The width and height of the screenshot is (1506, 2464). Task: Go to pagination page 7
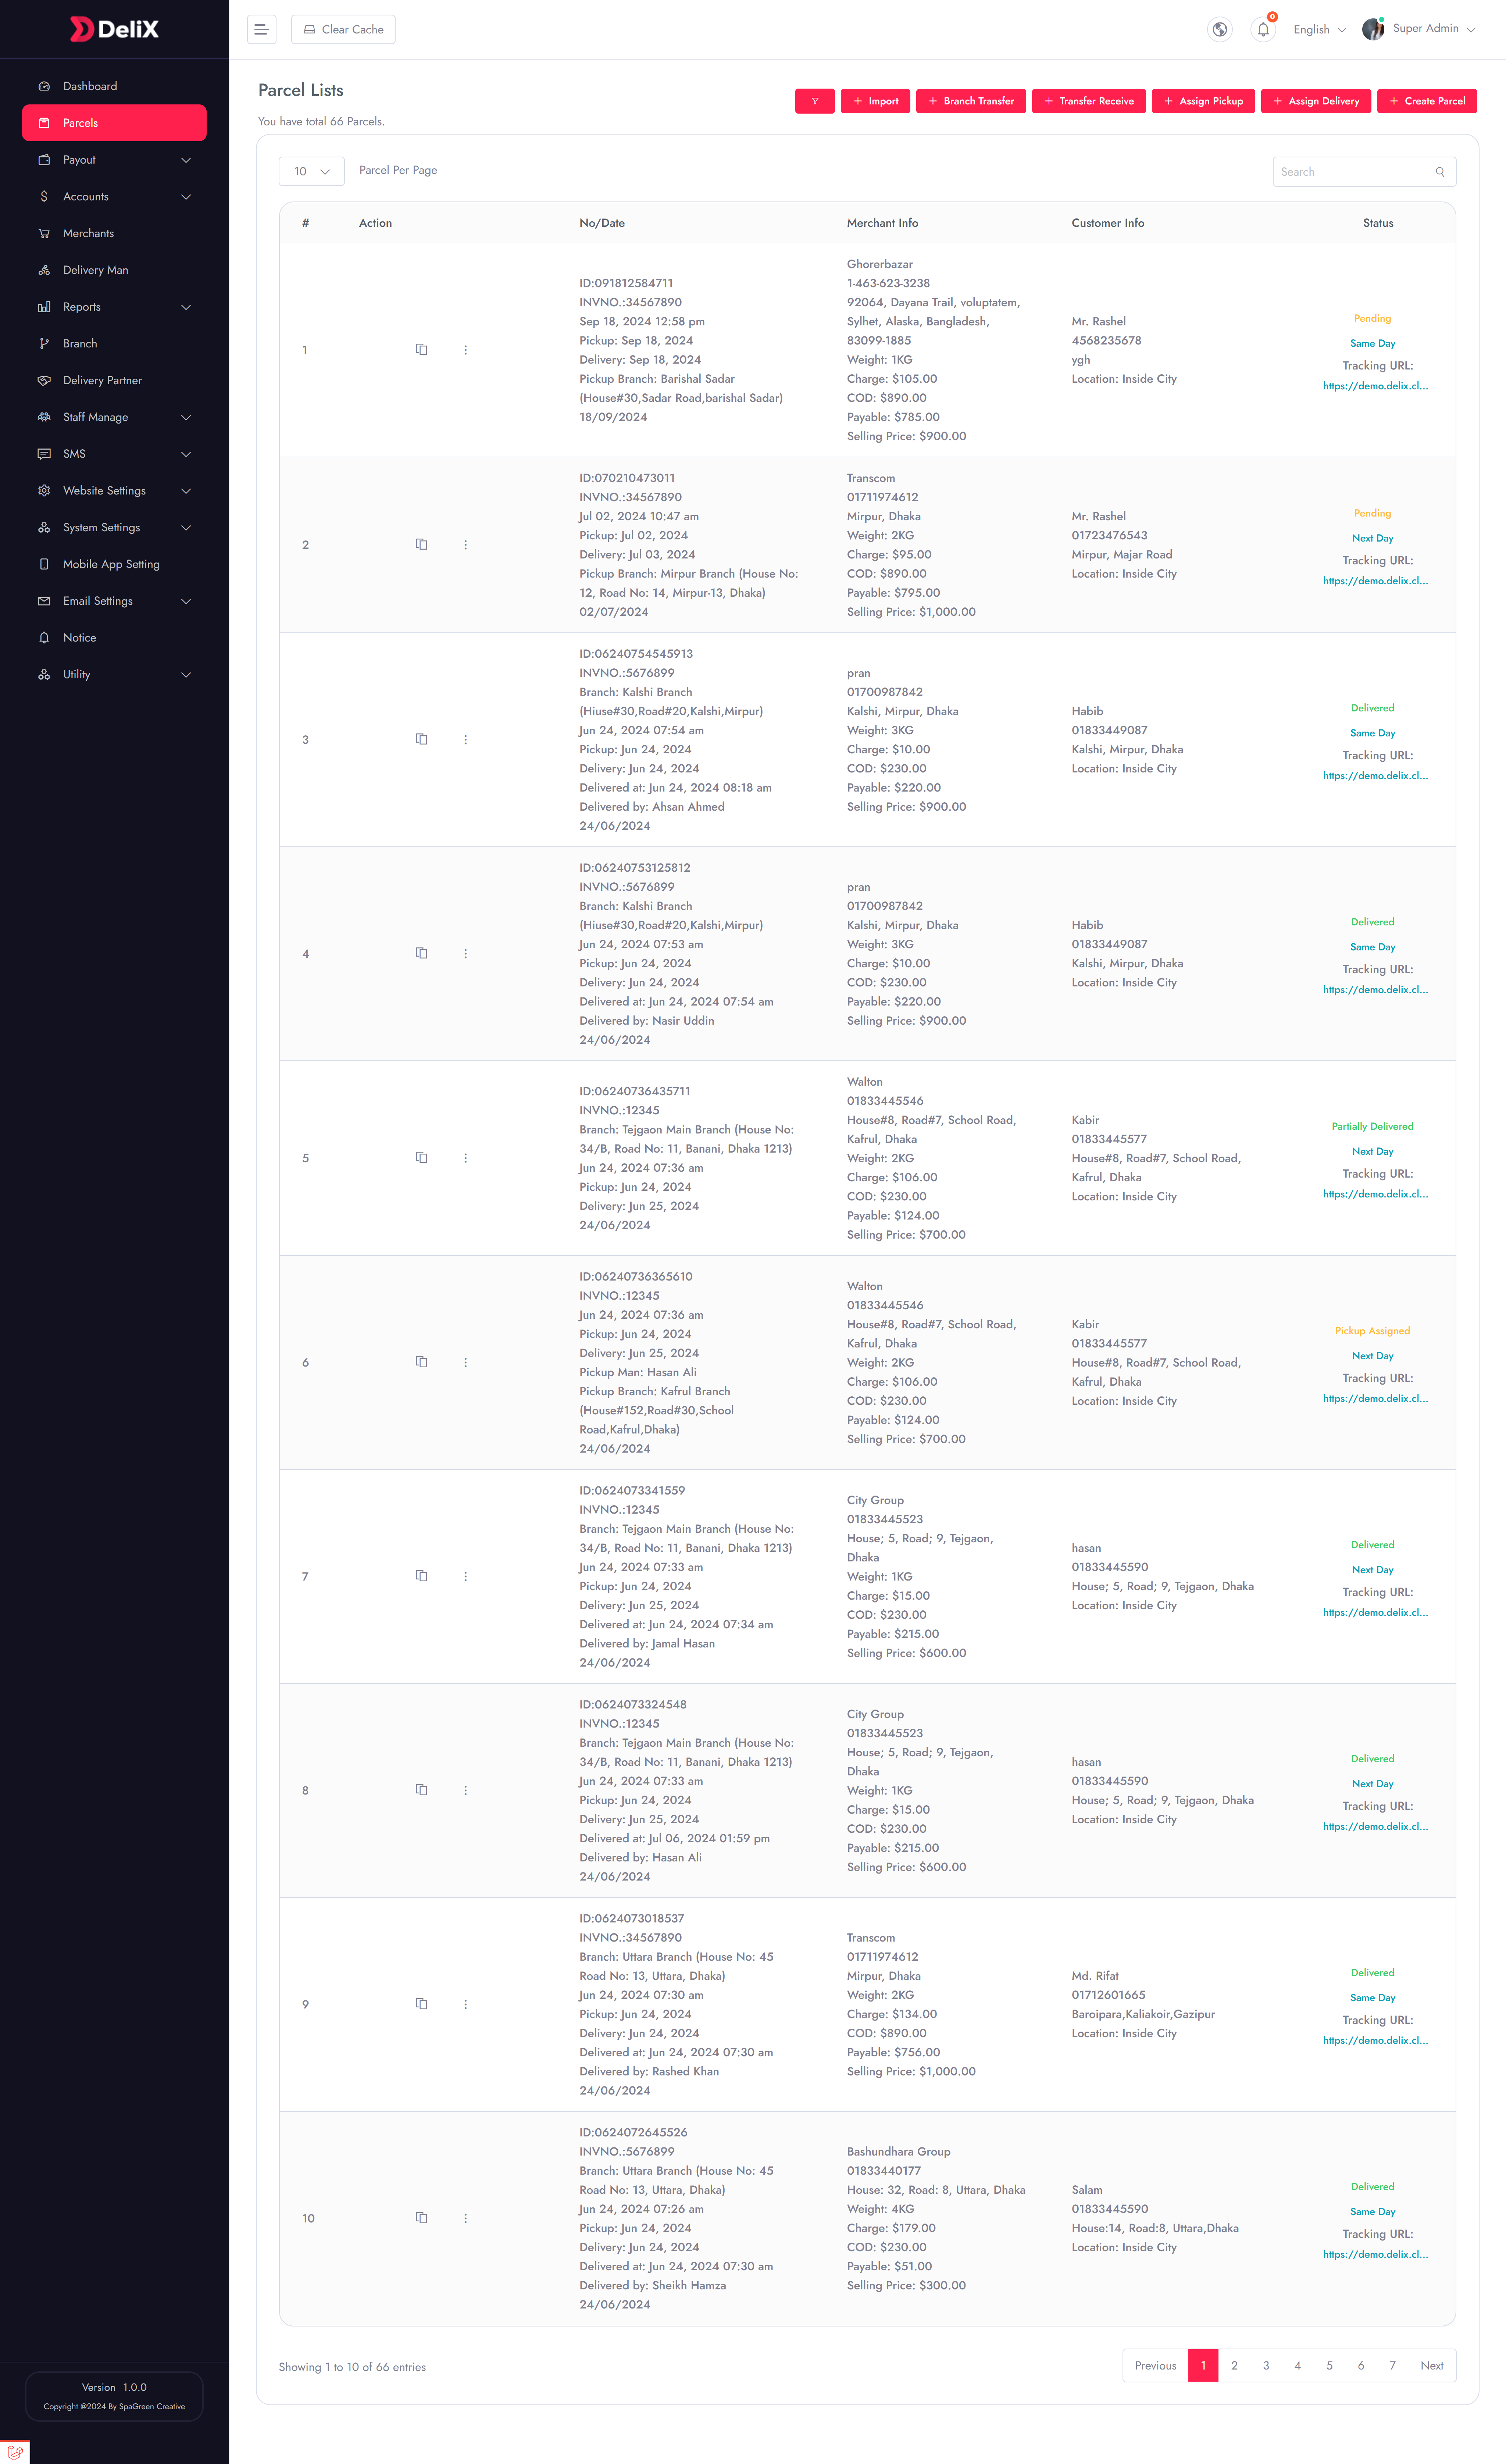click(1392, 2366)
